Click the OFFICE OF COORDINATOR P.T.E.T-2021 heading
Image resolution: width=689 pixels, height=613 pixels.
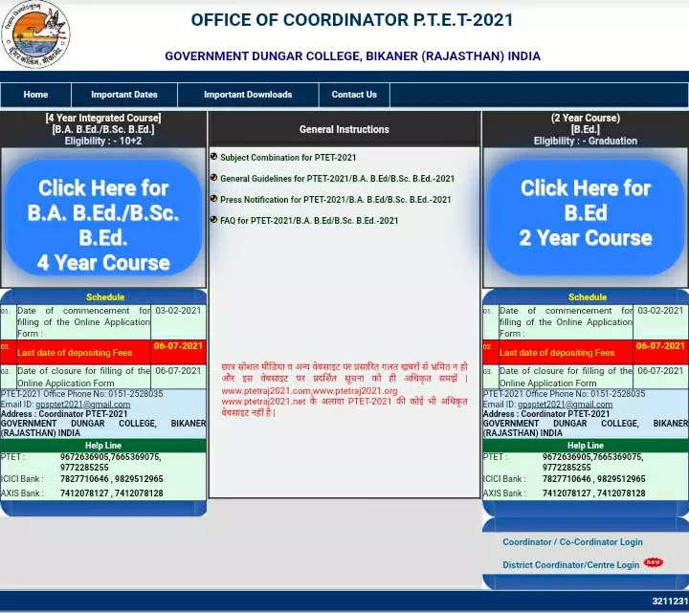352,20
